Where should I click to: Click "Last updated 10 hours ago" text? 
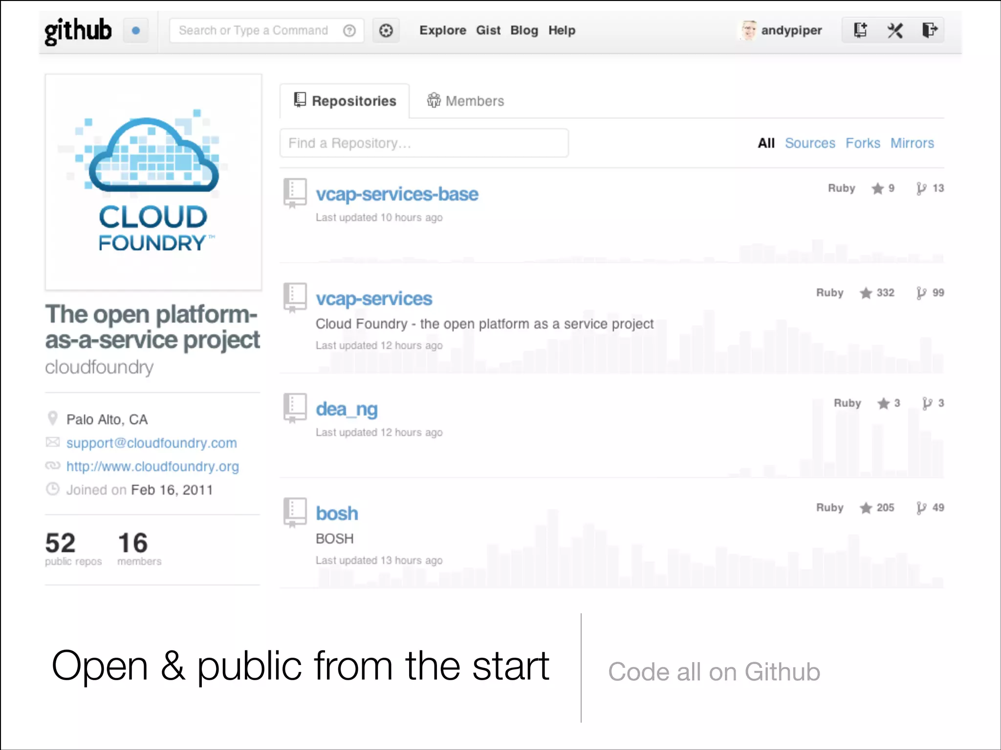tap(379, 217)
